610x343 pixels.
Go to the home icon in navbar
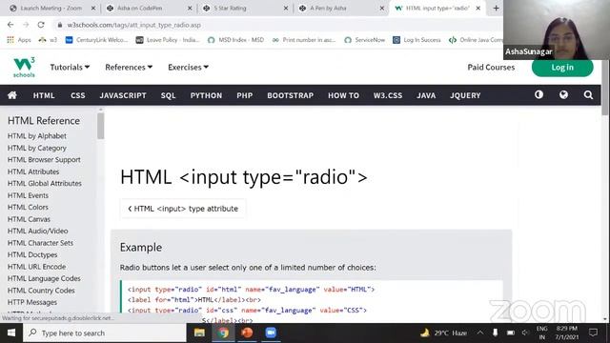12,95
